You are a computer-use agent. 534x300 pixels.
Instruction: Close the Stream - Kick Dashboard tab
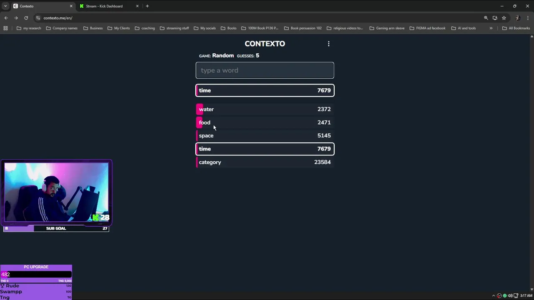coord(137,6)
